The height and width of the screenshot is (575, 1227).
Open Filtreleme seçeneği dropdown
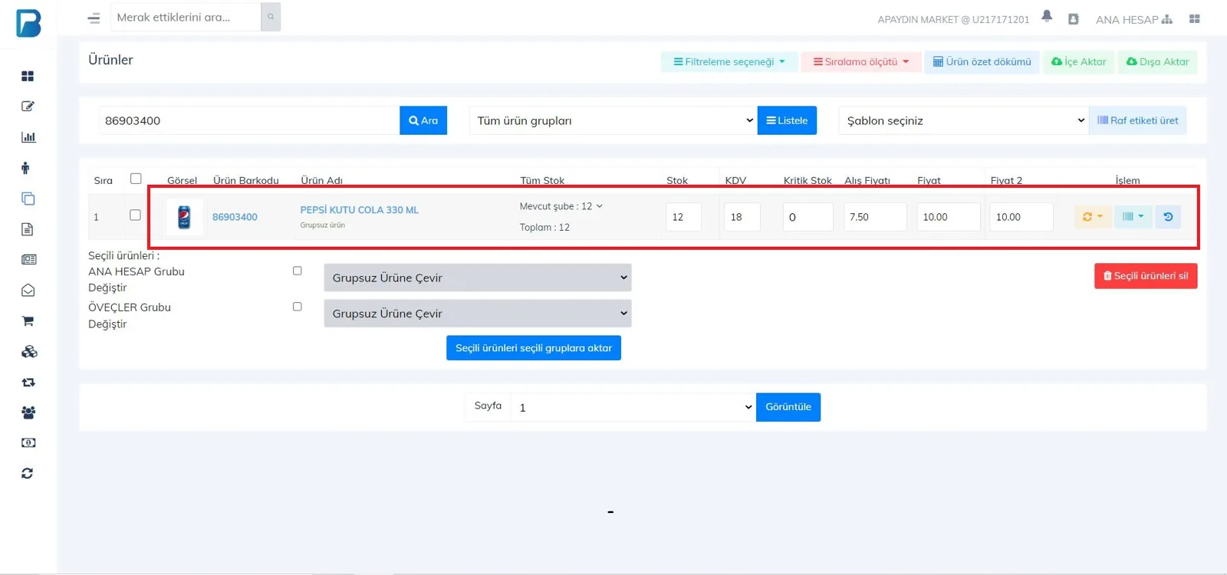click(729, 62)
